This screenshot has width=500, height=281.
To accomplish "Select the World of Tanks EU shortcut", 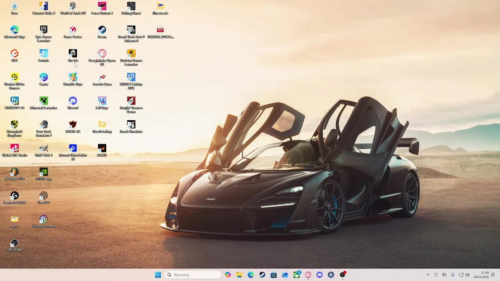I will (73, 9).
